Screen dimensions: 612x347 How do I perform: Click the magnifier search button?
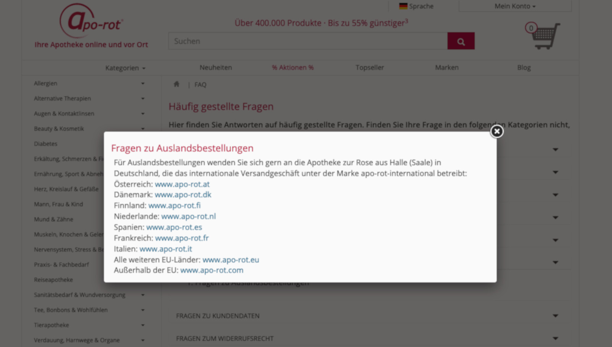(461, 41)
